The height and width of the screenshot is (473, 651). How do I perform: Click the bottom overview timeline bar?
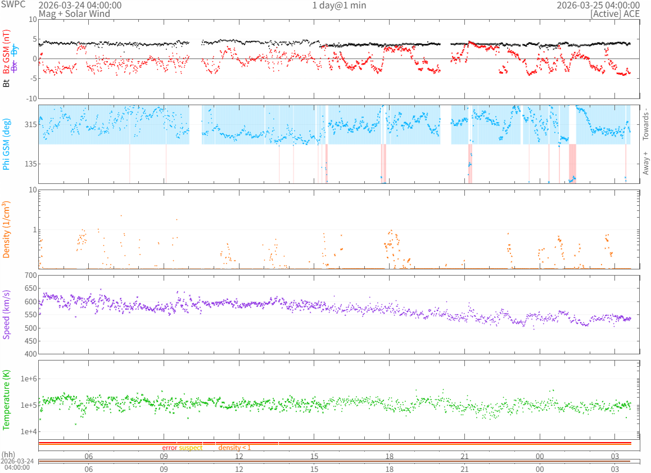click(x=338, y=461)
